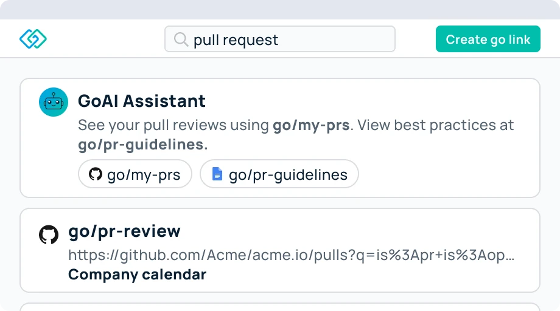
Task: Click the magnifier icon in search box
Action: coord(181,39)
